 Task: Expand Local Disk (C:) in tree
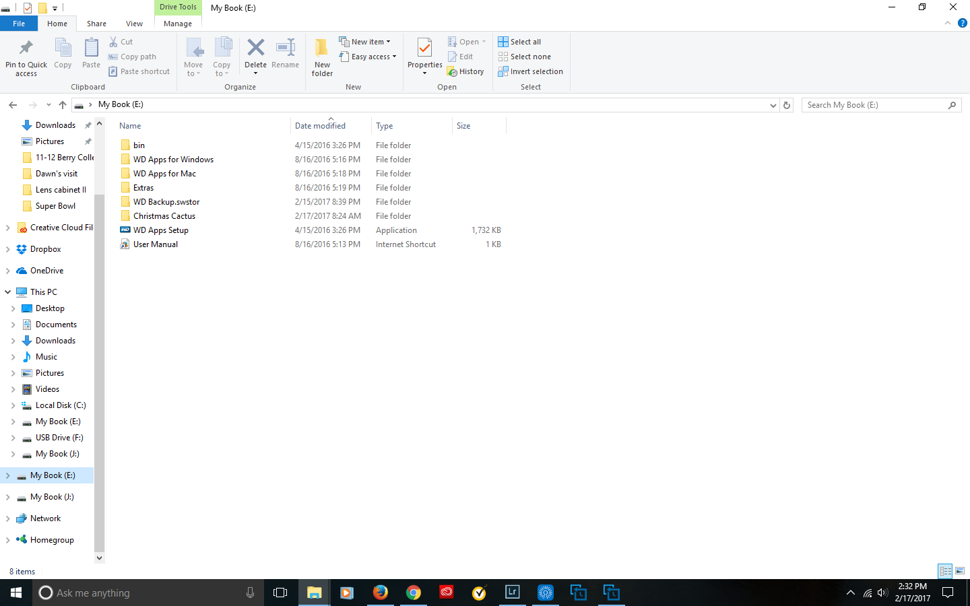pos(13,405)
